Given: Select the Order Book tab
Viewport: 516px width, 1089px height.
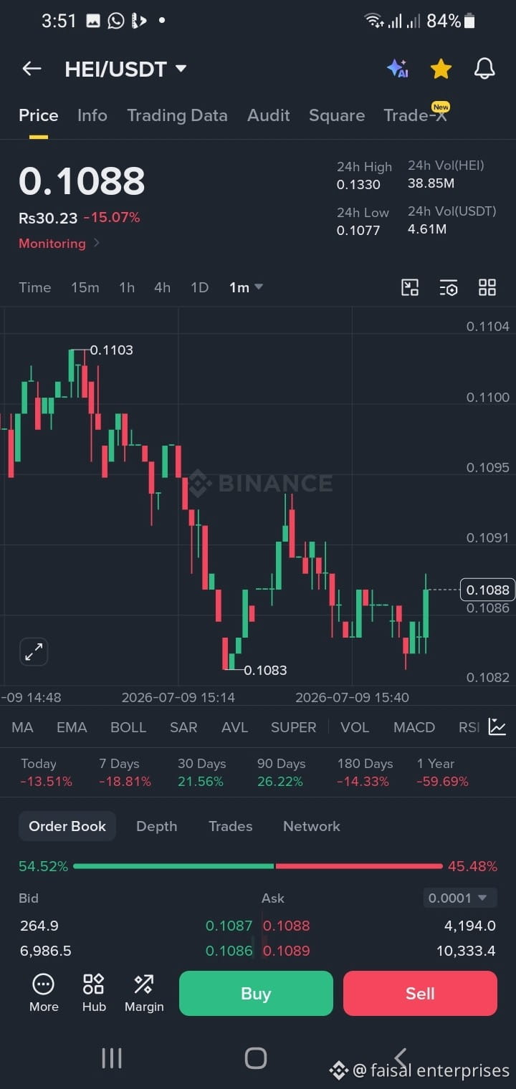Looking at the screenshot, I should 67,826.
